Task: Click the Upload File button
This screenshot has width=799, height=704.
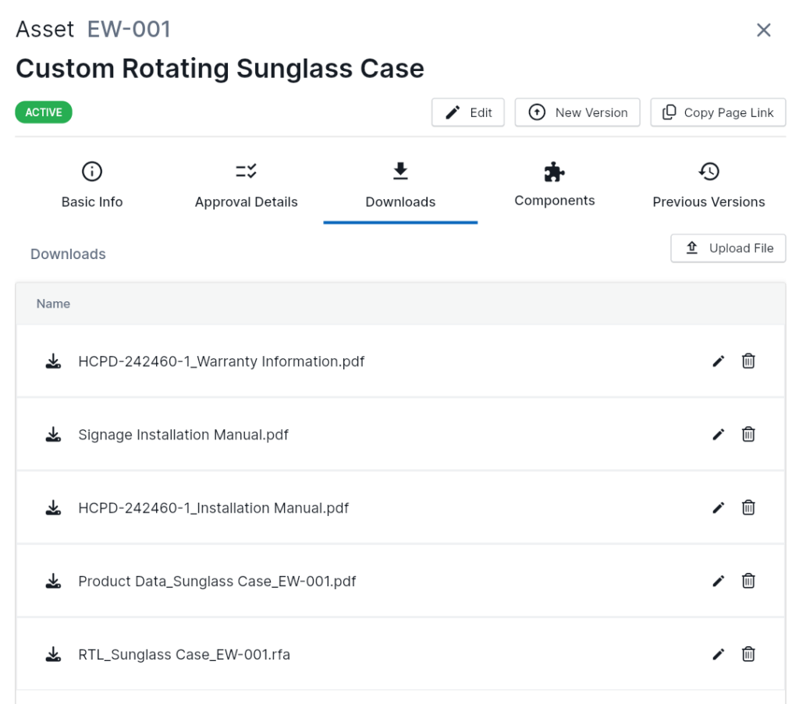Action: pyautogui.click(x=728, y=248)
